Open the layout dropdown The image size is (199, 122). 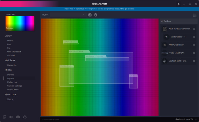point(68,15)
